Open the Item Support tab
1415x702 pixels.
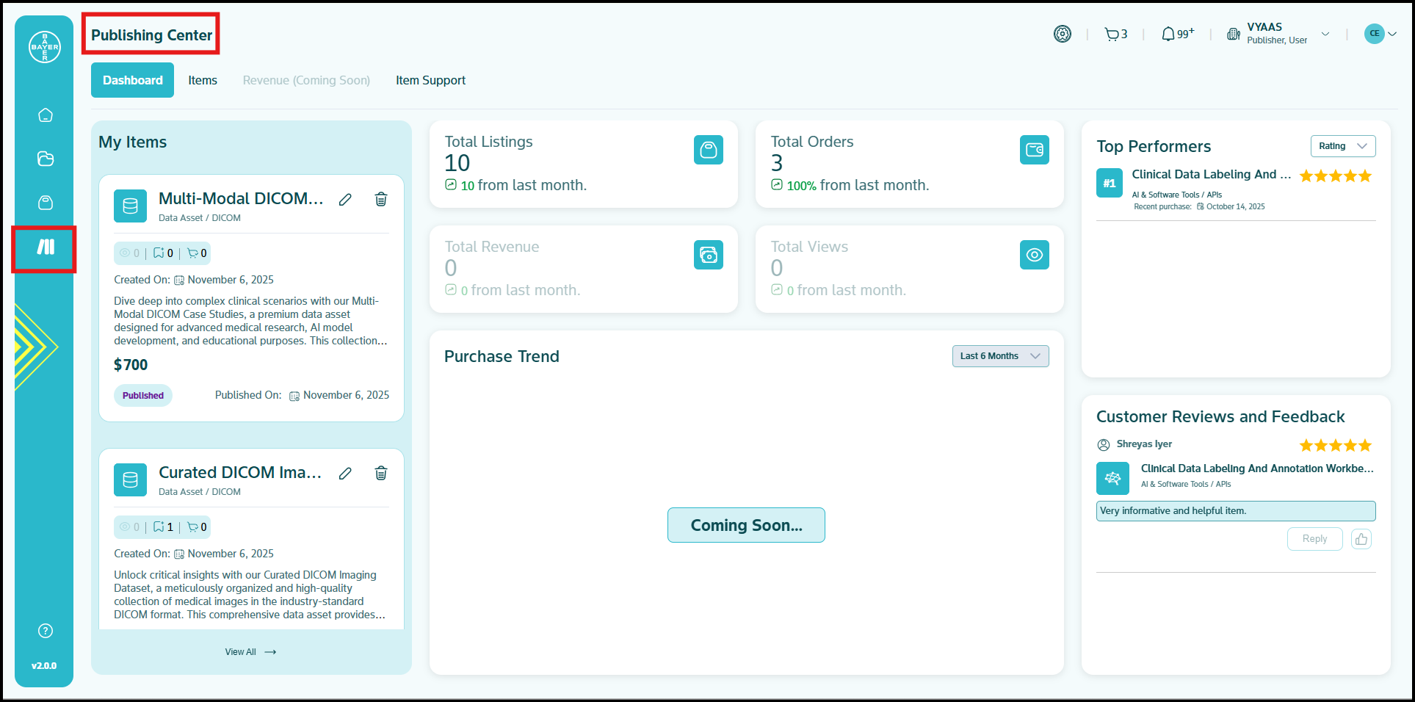430,80
